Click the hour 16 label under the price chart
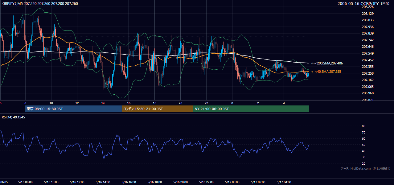 pyautogui.click(x=129, y=103)
